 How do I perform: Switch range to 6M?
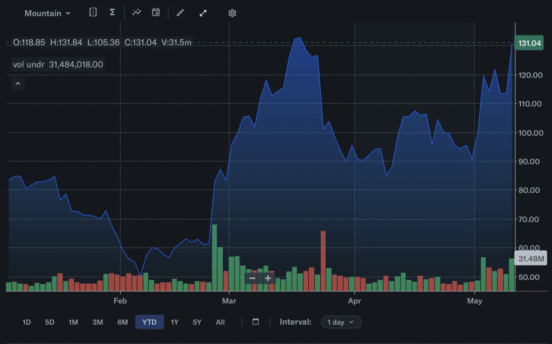tap(122, 322)
